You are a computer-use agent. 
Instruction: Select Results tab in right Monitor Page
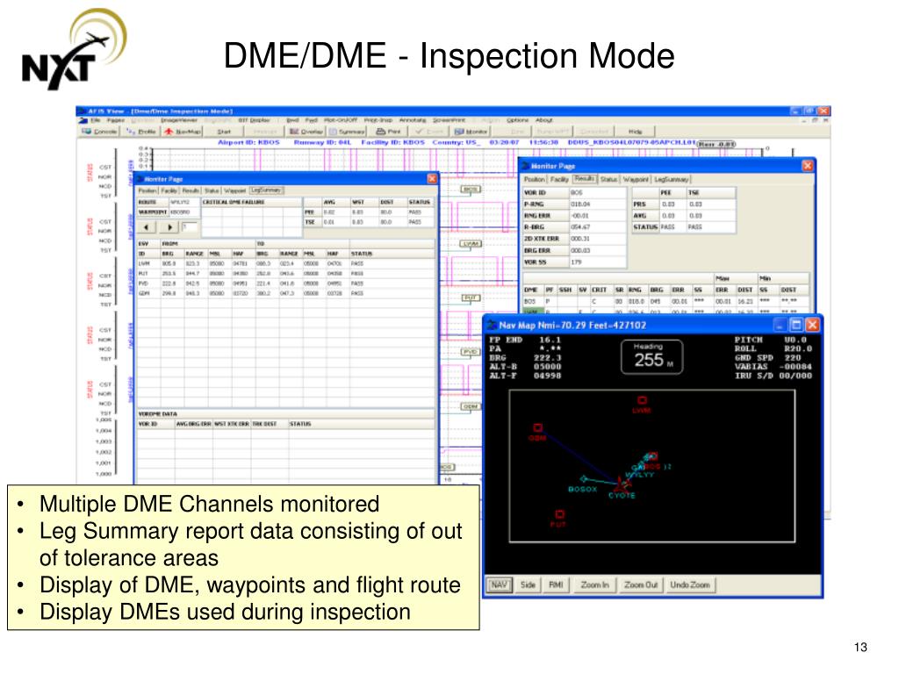pos(584,179)
